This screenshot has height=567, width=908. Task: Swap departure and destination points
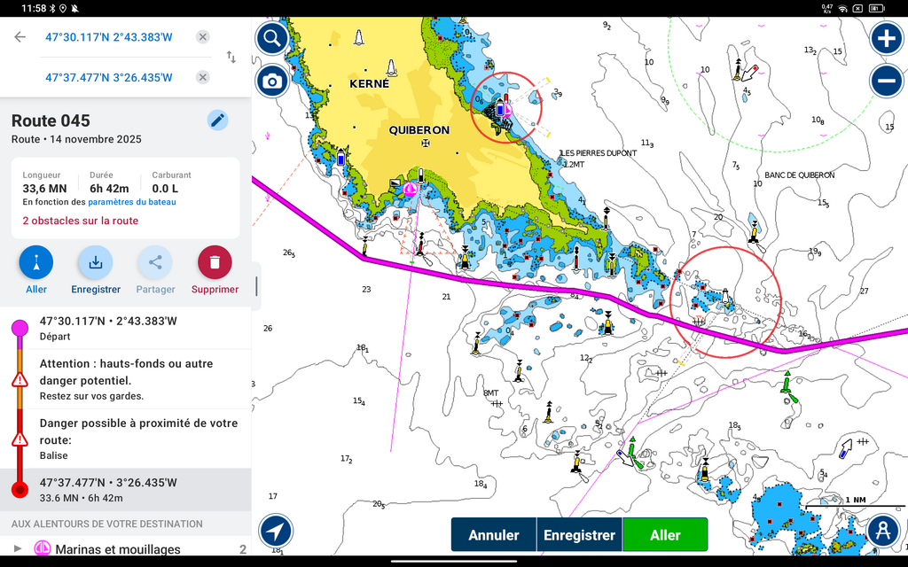coord(231,57)
